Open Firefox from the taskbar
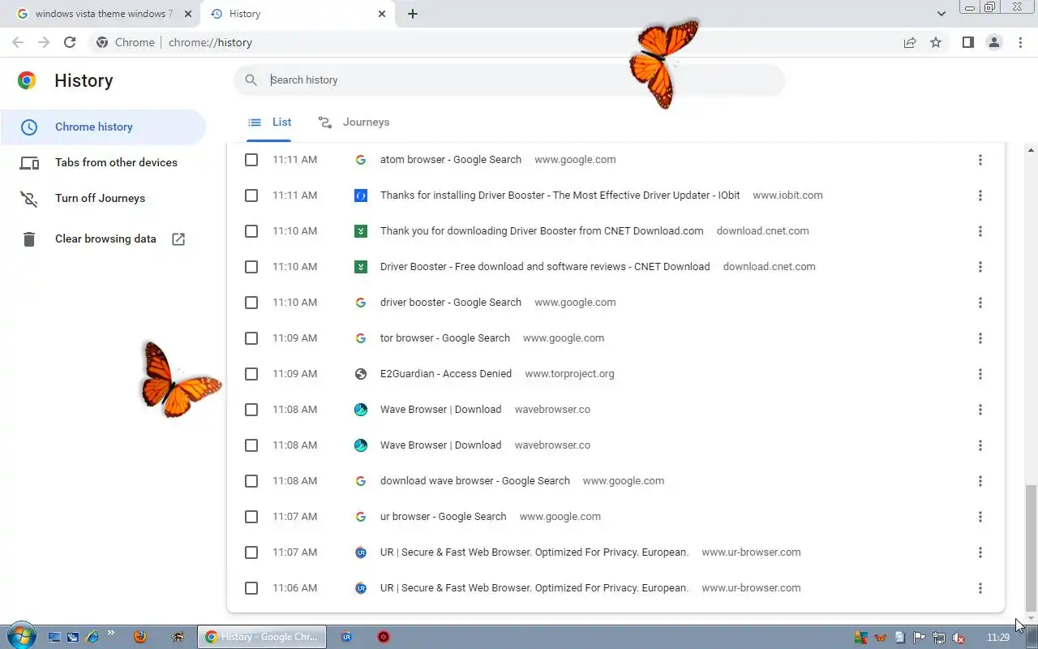The image size is (1038, 649). click(139, 637)
